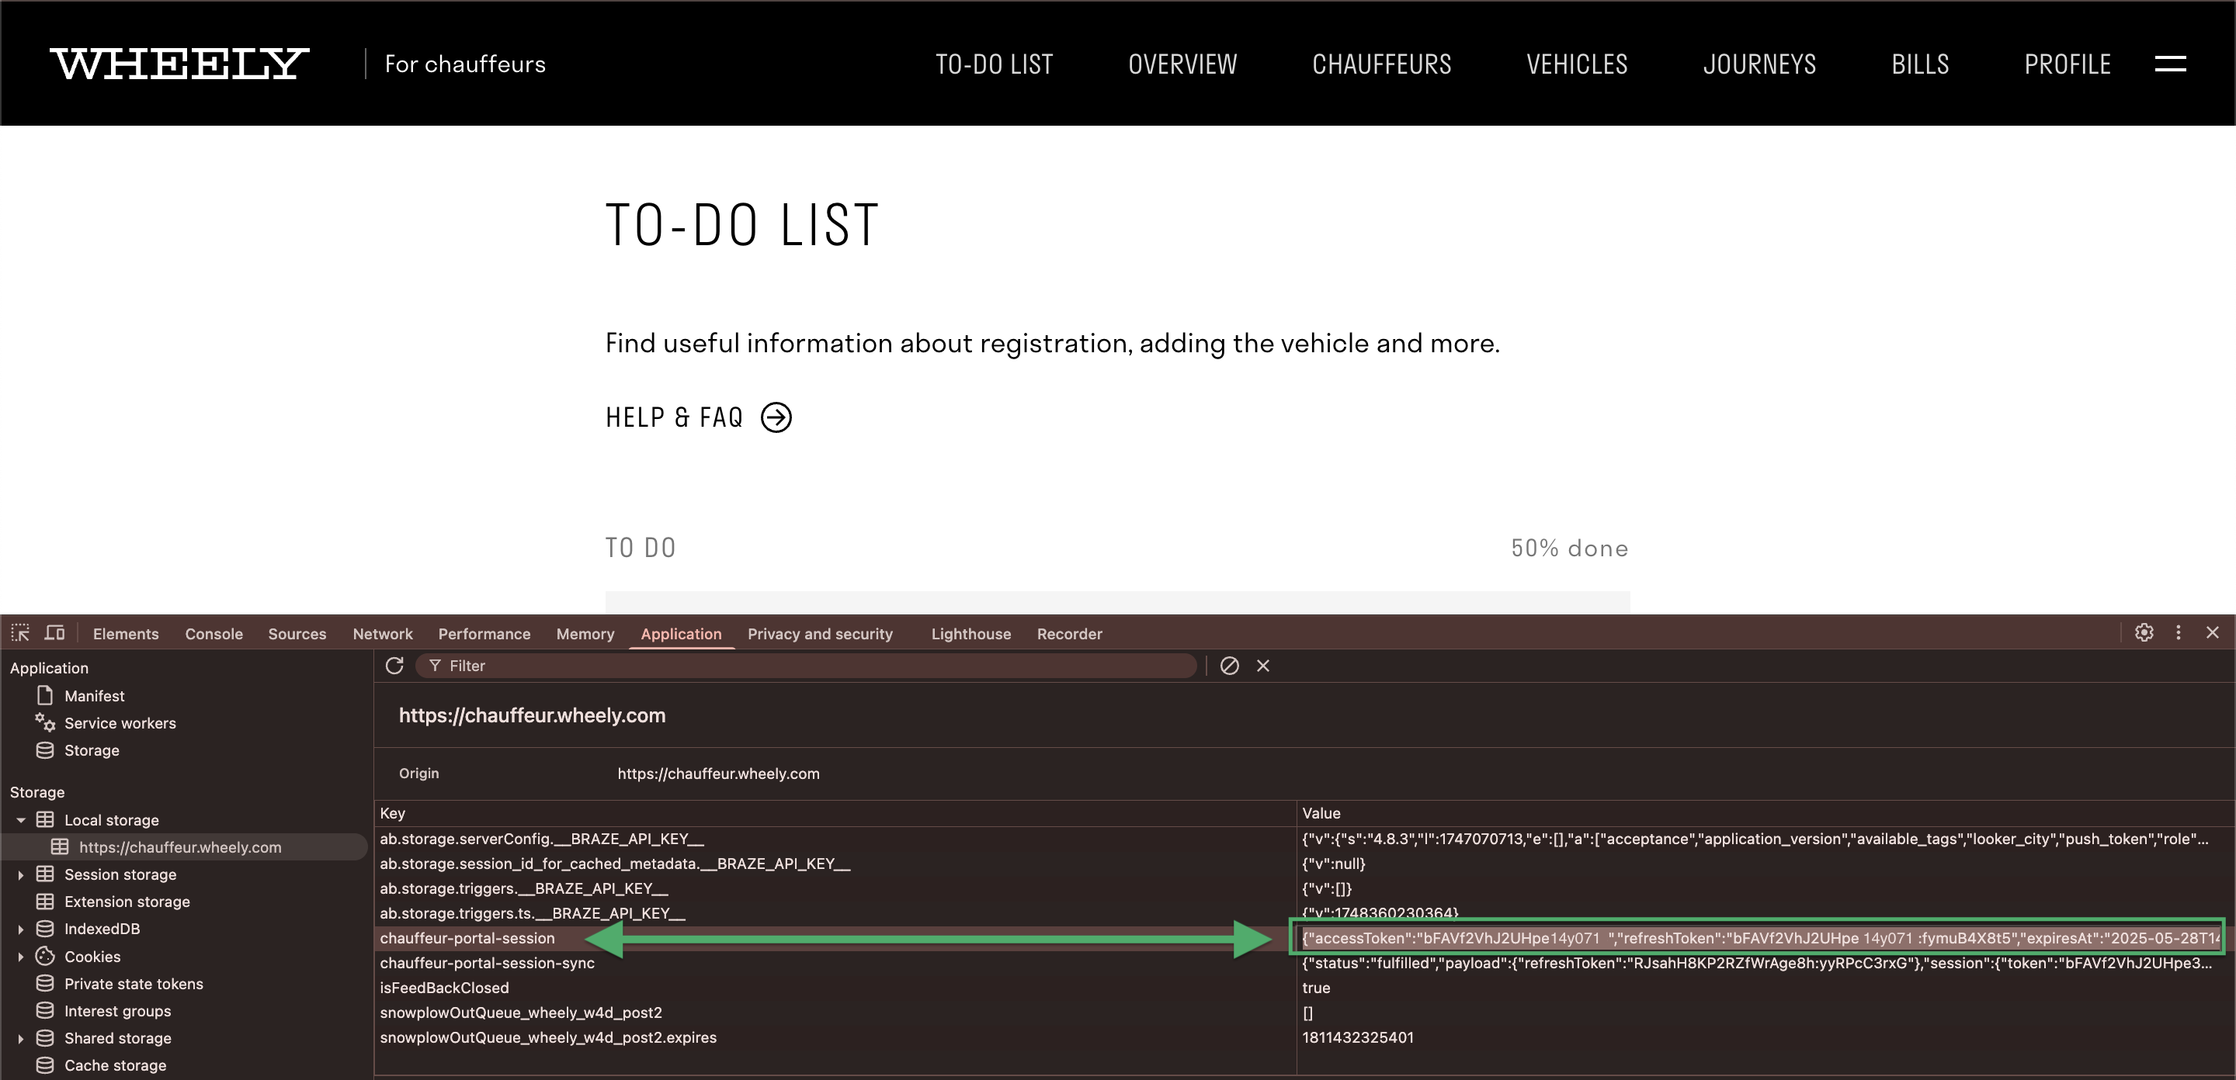The image size is (2236, 1080).
Task: Switch to the Network tab
Action: (382, 634)
